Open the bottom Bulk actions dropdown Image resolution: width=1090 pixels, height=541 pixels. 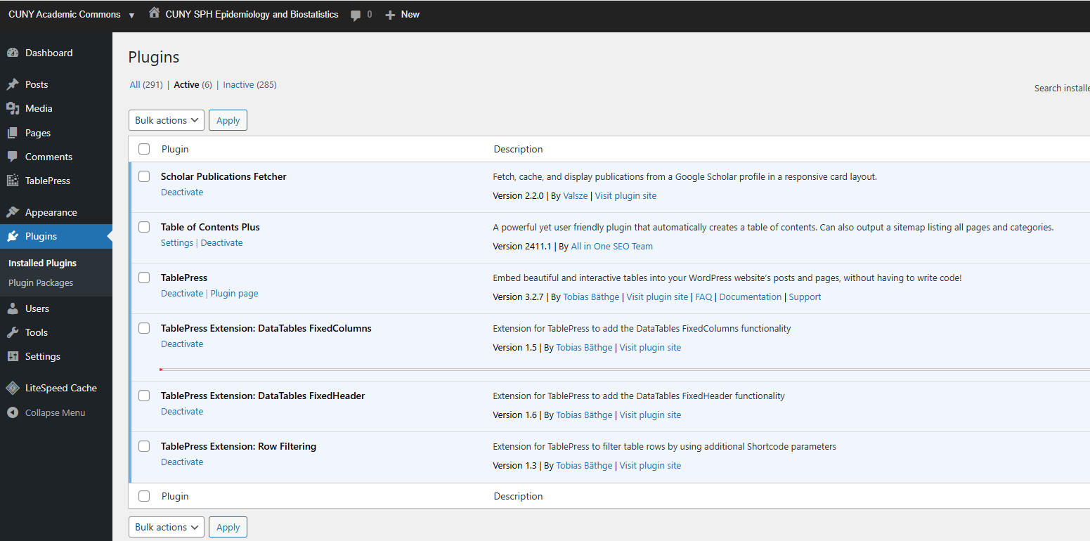(167, 527)
